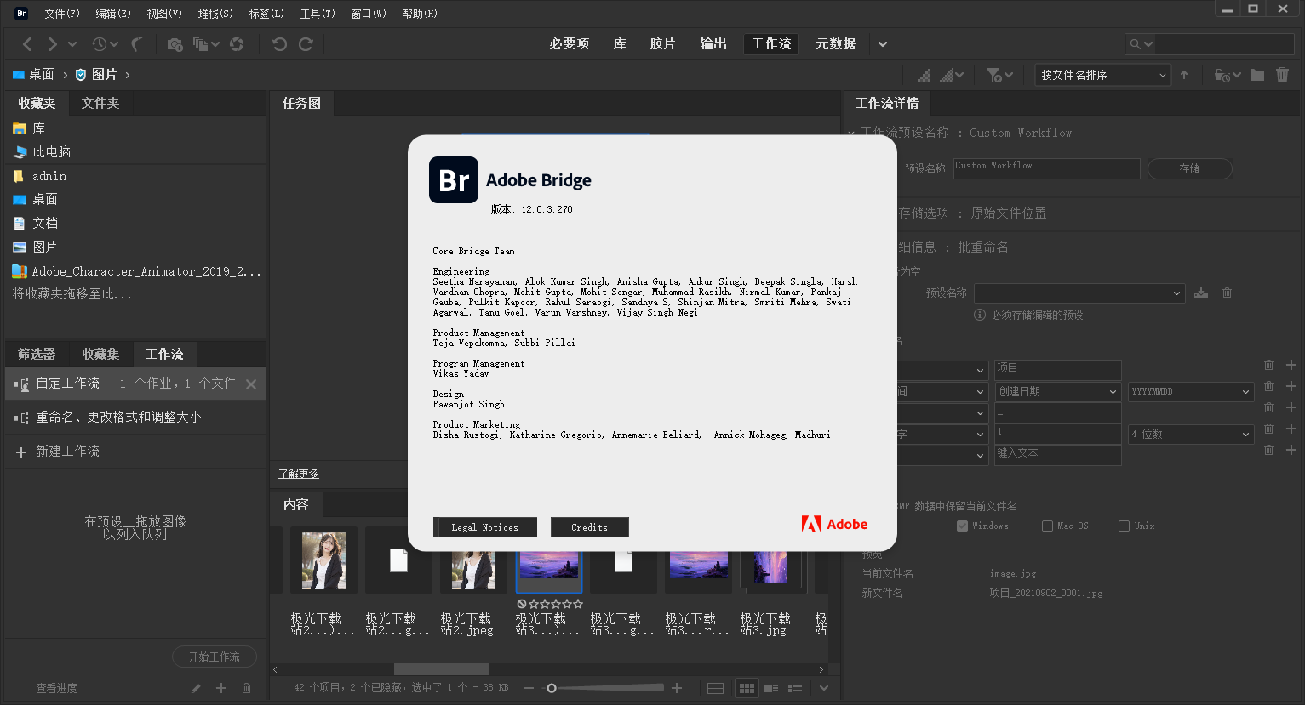Toggle the Windows compatibility checkbox
Viewport: 1305px width, 705px height.
pyautogui.click(x=962, y=526)
